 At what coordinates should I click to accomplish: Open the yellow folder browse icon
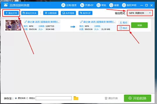pyautogui.click(x=76, y=98)
